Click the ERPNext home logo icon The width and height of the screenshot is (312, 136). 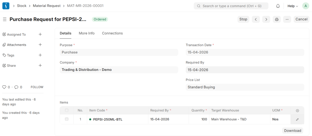pyautogui.click(x=6, y=6)
